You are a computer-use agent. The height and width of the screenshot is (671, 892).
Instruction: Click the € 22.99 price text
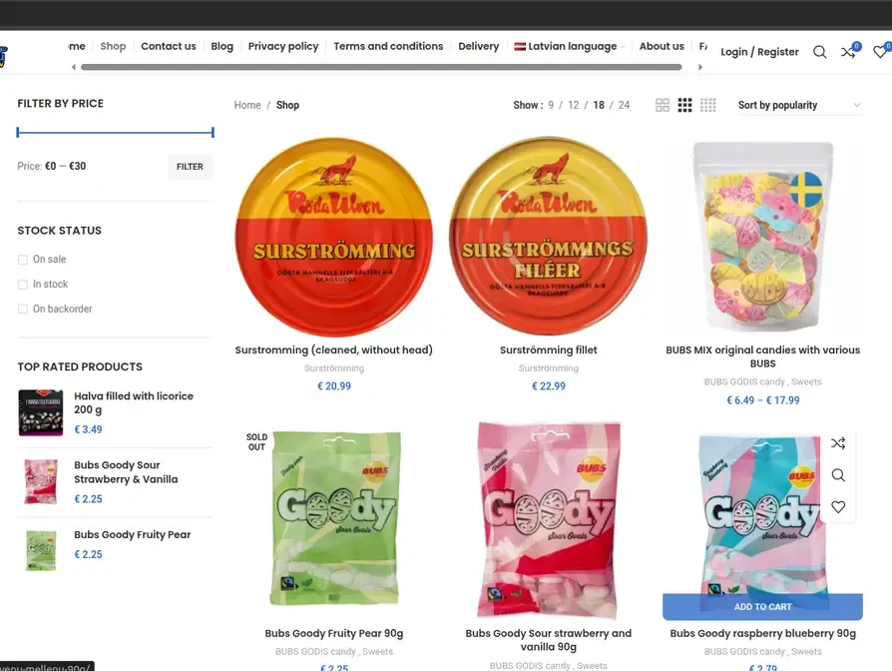[549, 386]
